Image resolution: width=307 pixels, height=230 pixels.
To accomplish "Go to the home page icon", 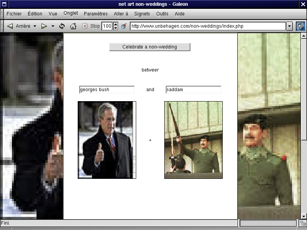I will [73, 26].
